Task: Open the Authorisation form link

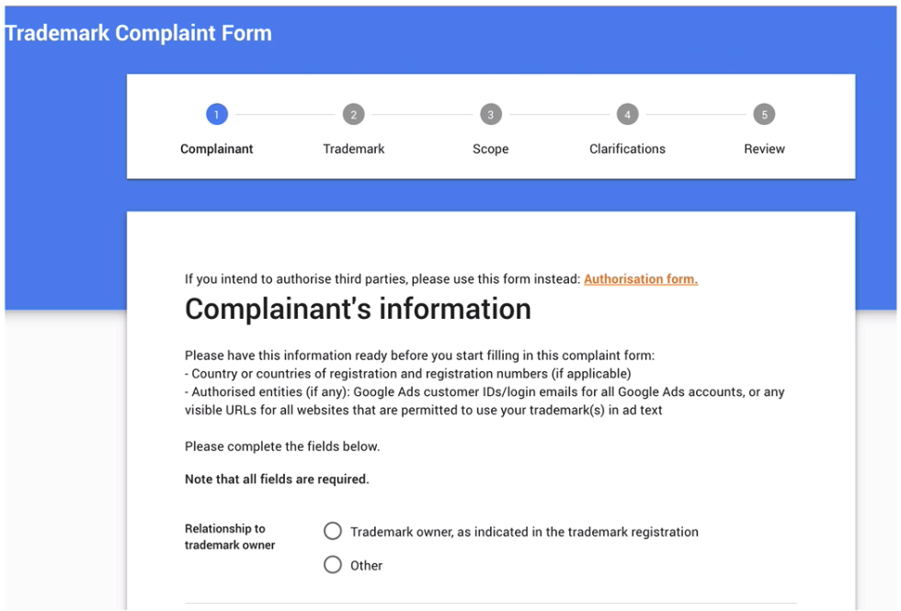Action: tap(641, 279)
